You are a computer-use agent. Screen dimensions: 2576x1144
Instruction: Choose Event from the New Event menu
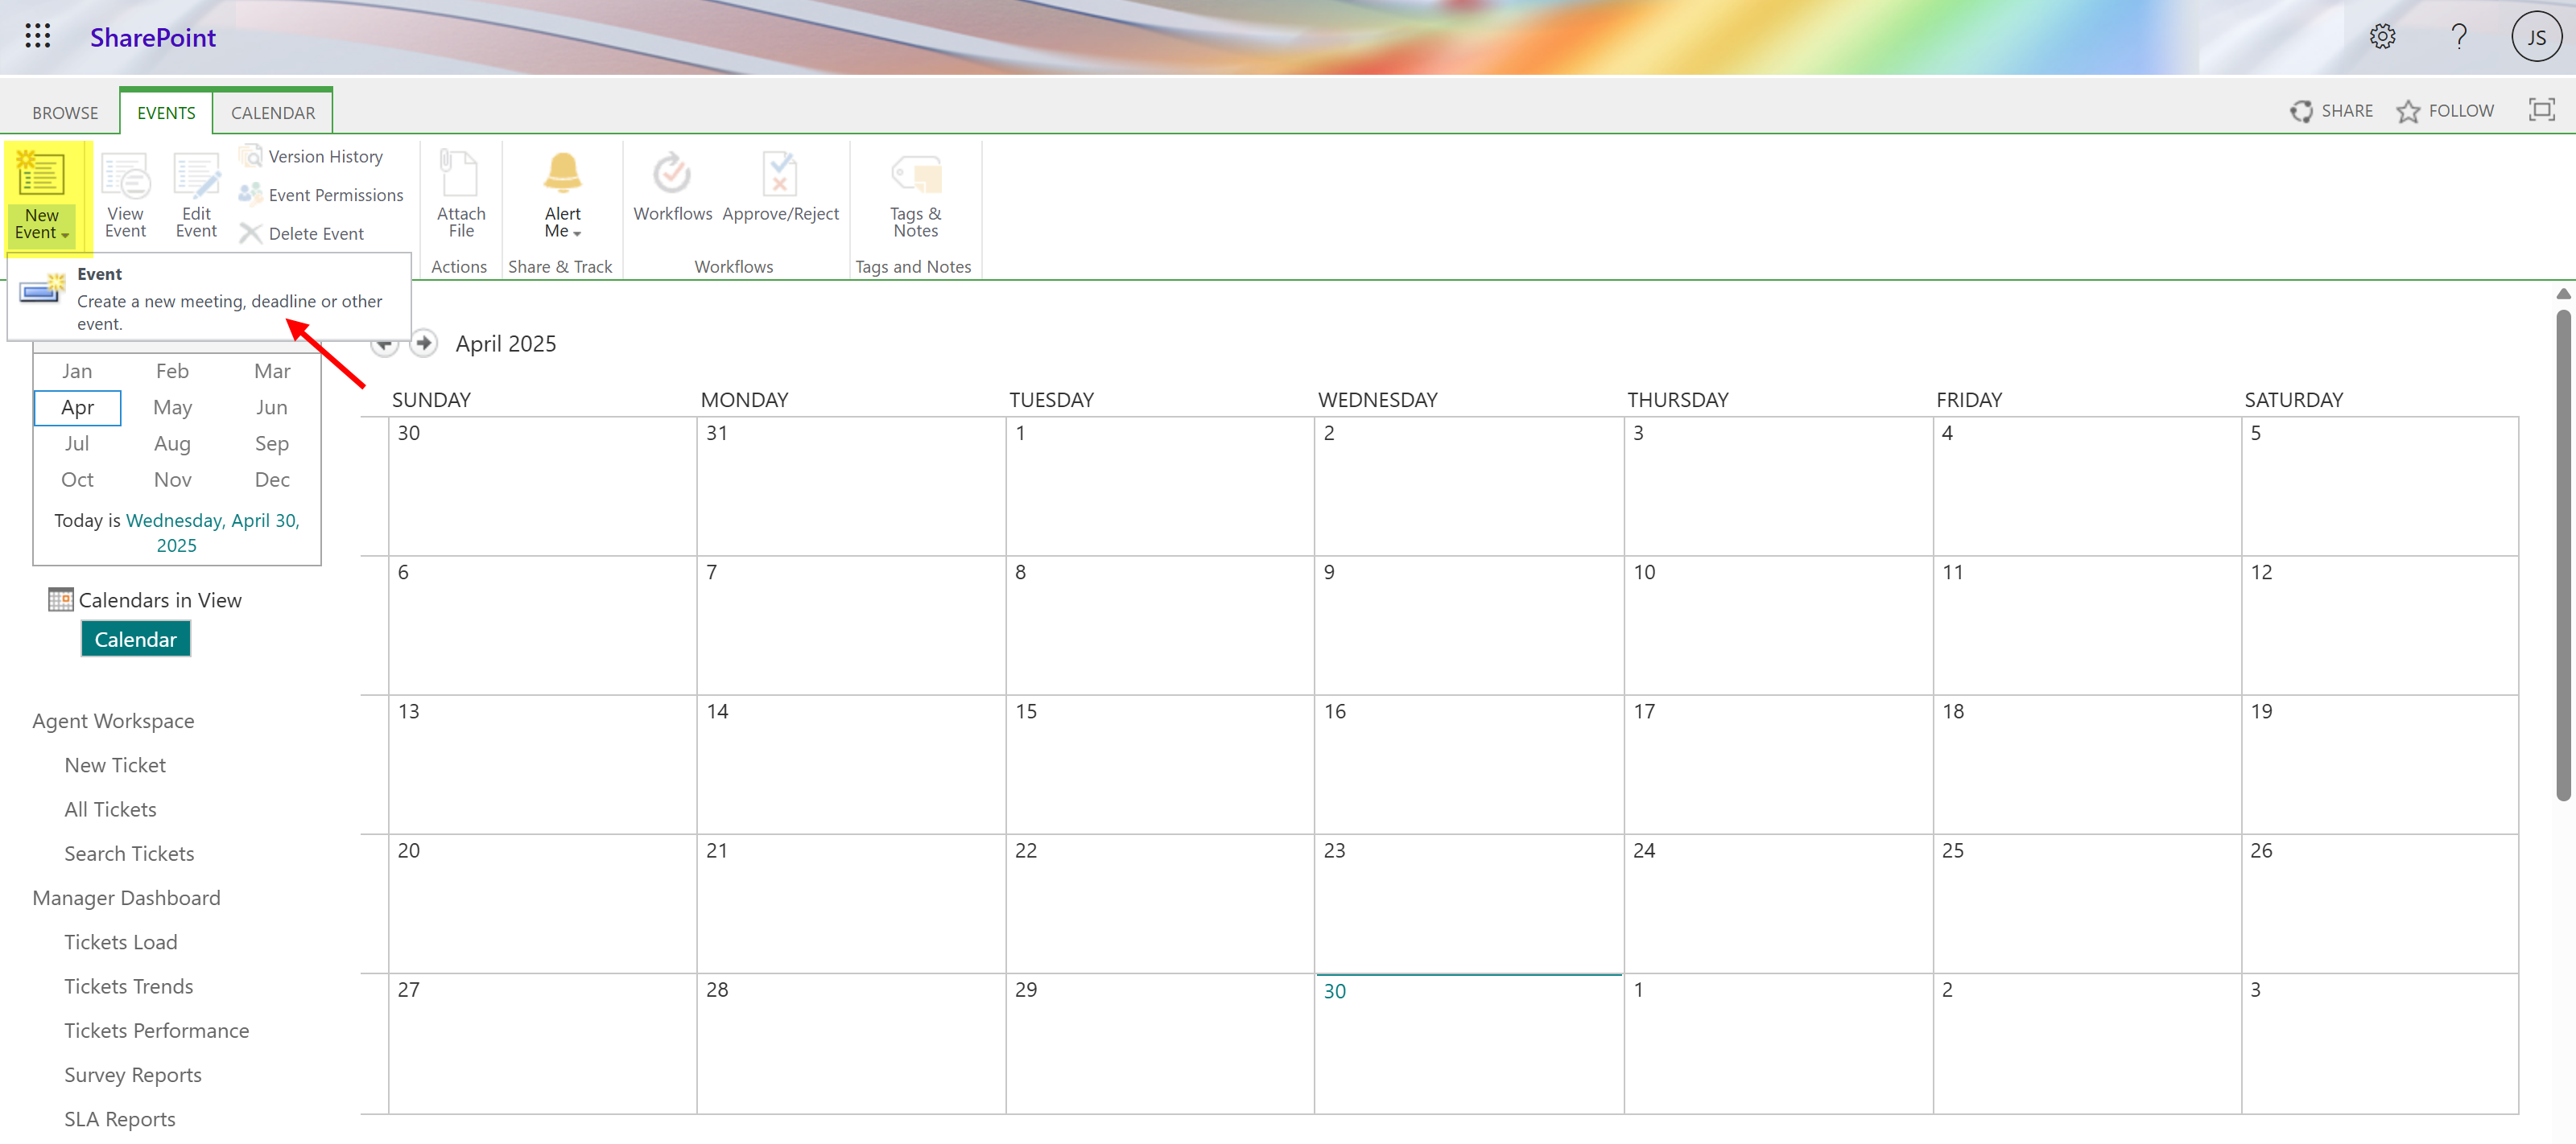click(100, 274)
